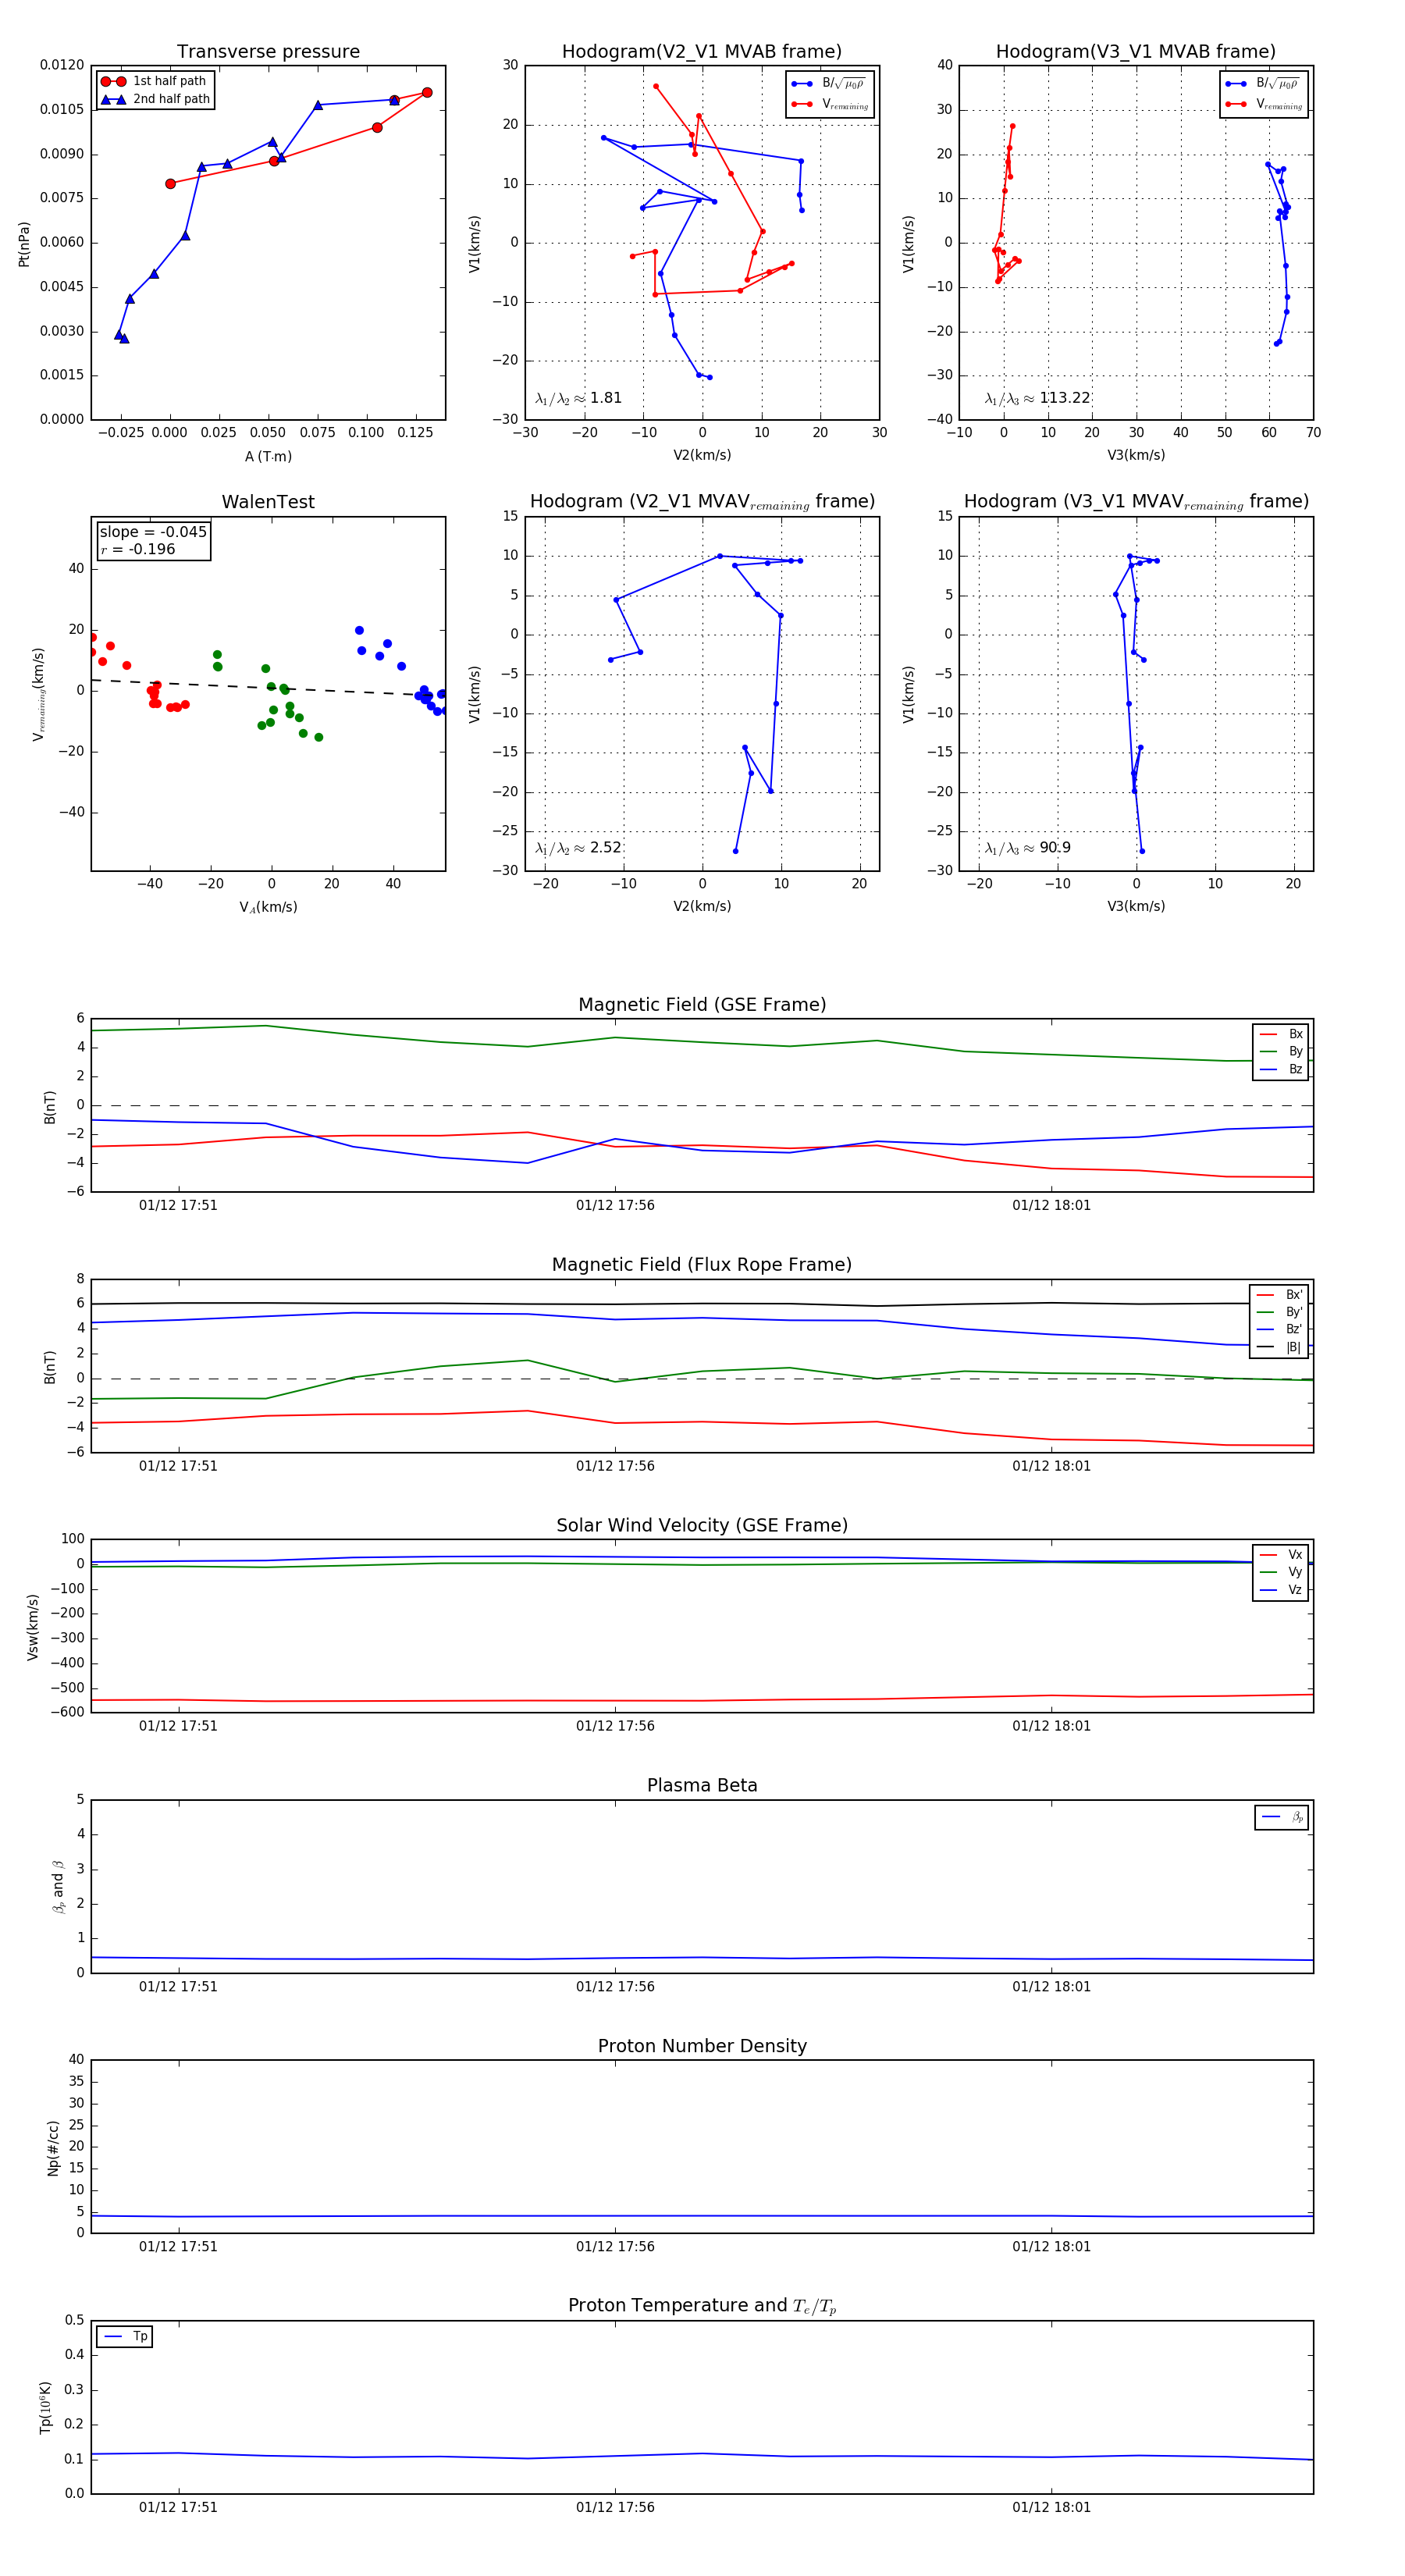1405x2576 pixels.
Task: Click the V remaining legend in the V3_V1 MVAB hodogram
Action: [x=1264, y=104]
